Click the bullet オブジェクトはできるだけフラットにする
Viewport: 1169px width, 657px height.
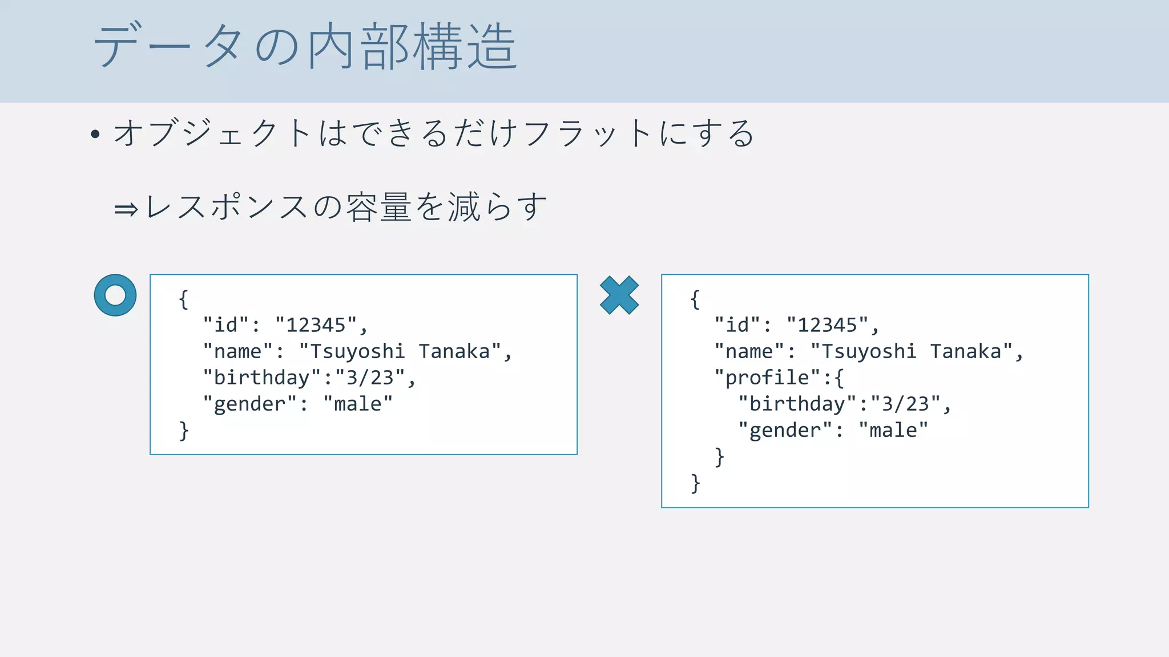click(x=434, y=133)
